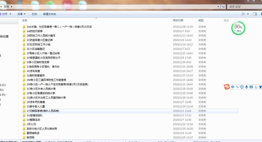Toggle the preview pane button
The image size is (262, 142).
click(x=254, y=14)
